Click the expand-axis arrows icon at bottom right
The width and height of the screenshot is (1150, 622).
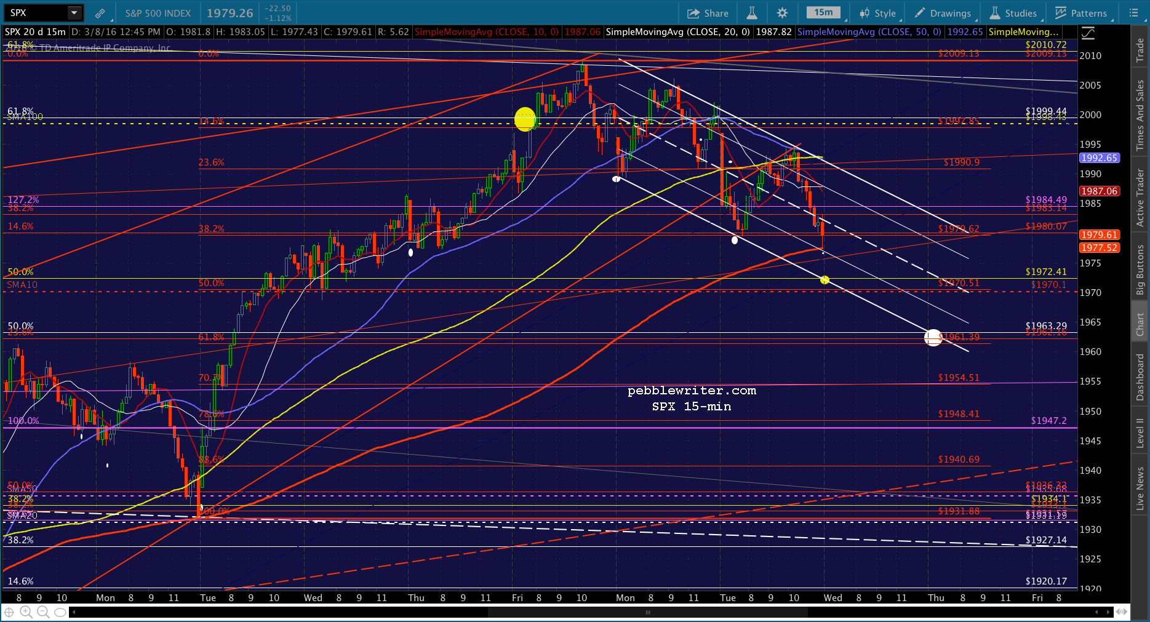(1122, 612)
